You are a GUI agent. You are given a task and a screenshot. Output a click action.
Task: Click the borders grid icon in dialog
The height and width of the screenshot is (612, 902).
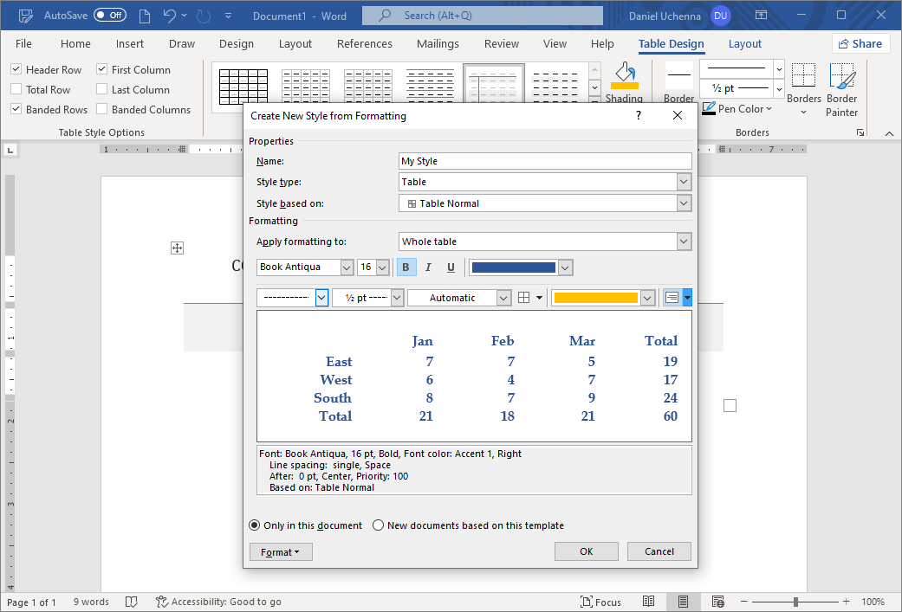[524, 298]
